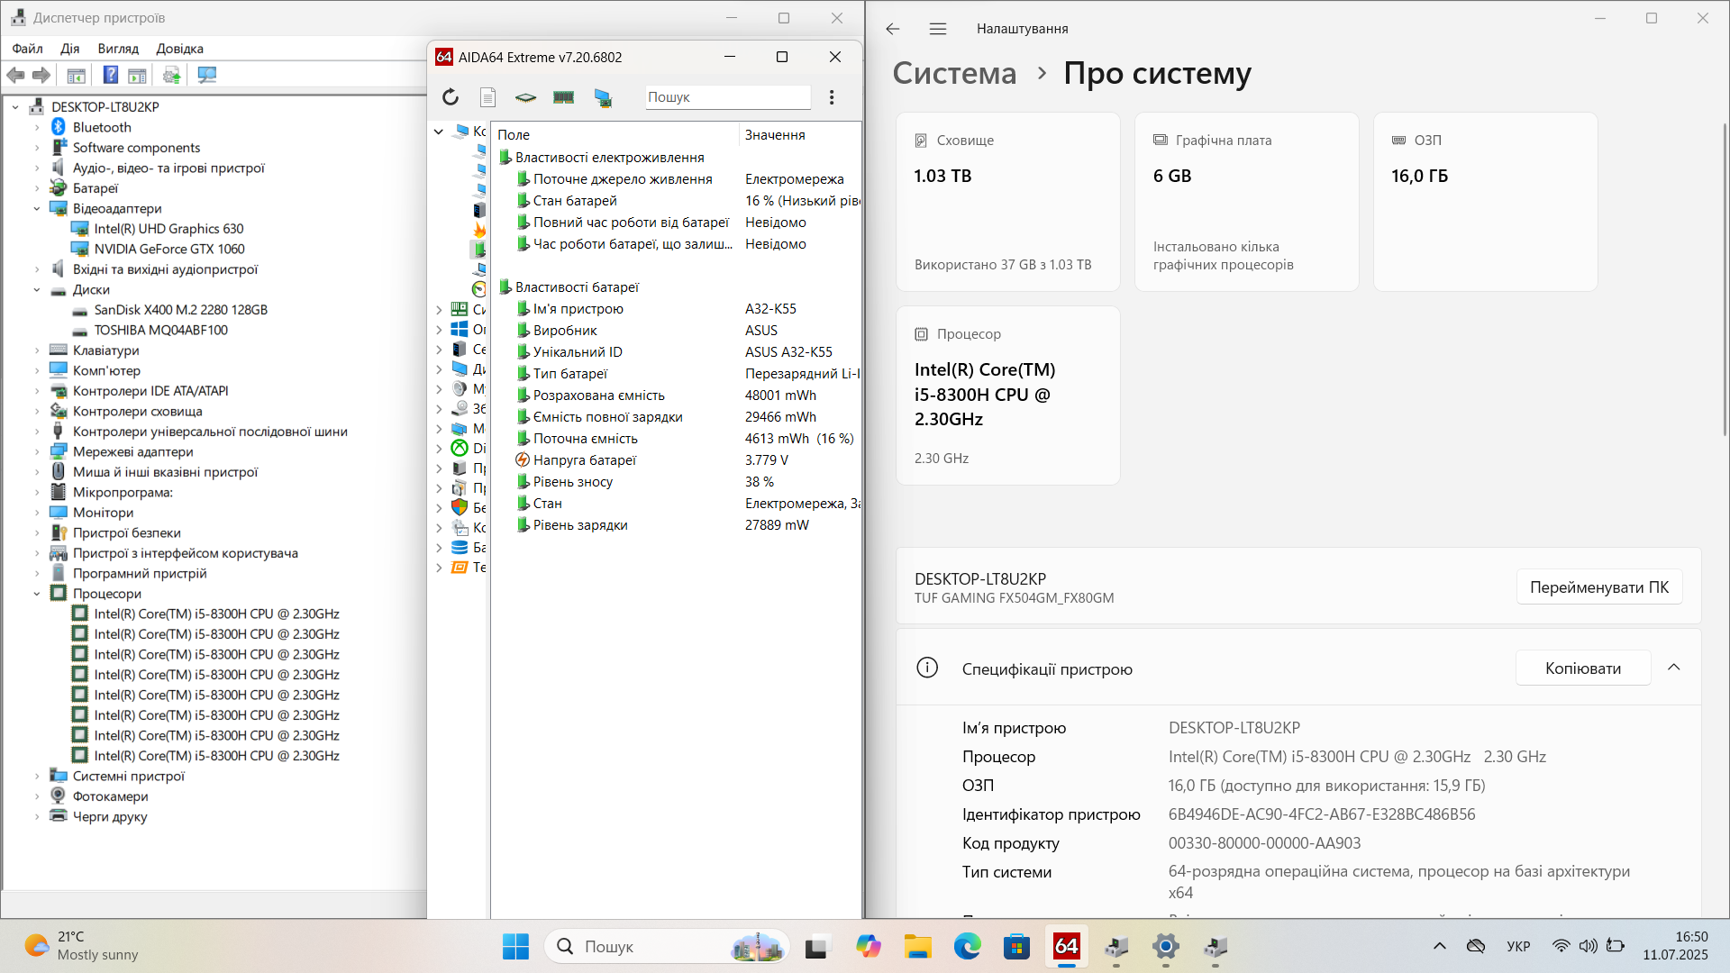Expand the Монітори category
This screenshot has width=1730, height=973.
tap(37, 513)
